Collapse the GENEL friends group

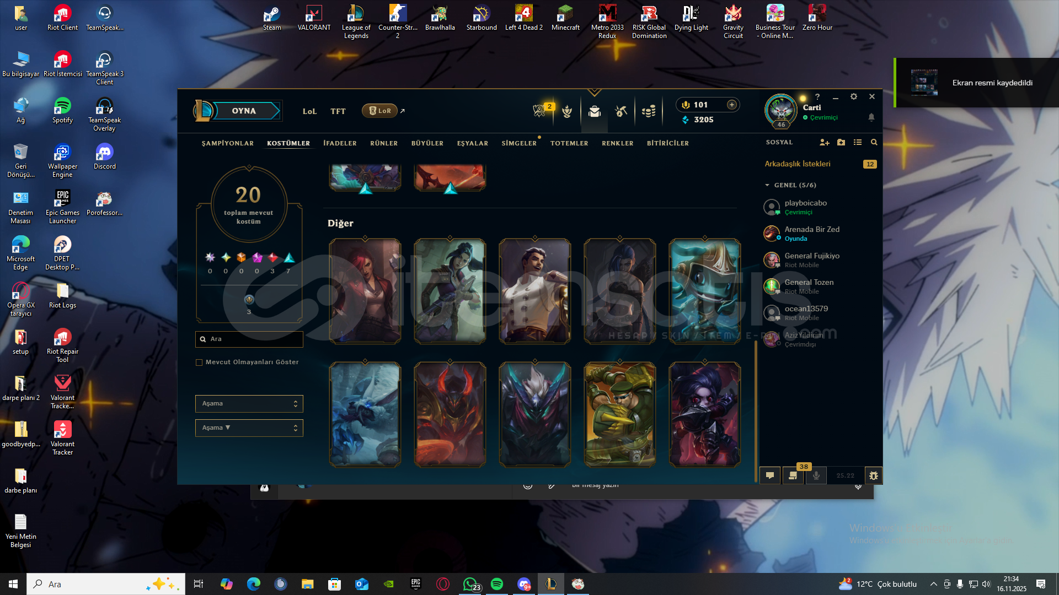(x=767, y=185)
